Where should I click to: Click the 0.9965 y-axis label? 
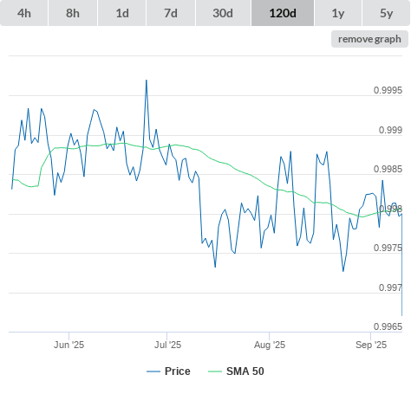pos(388,326)
